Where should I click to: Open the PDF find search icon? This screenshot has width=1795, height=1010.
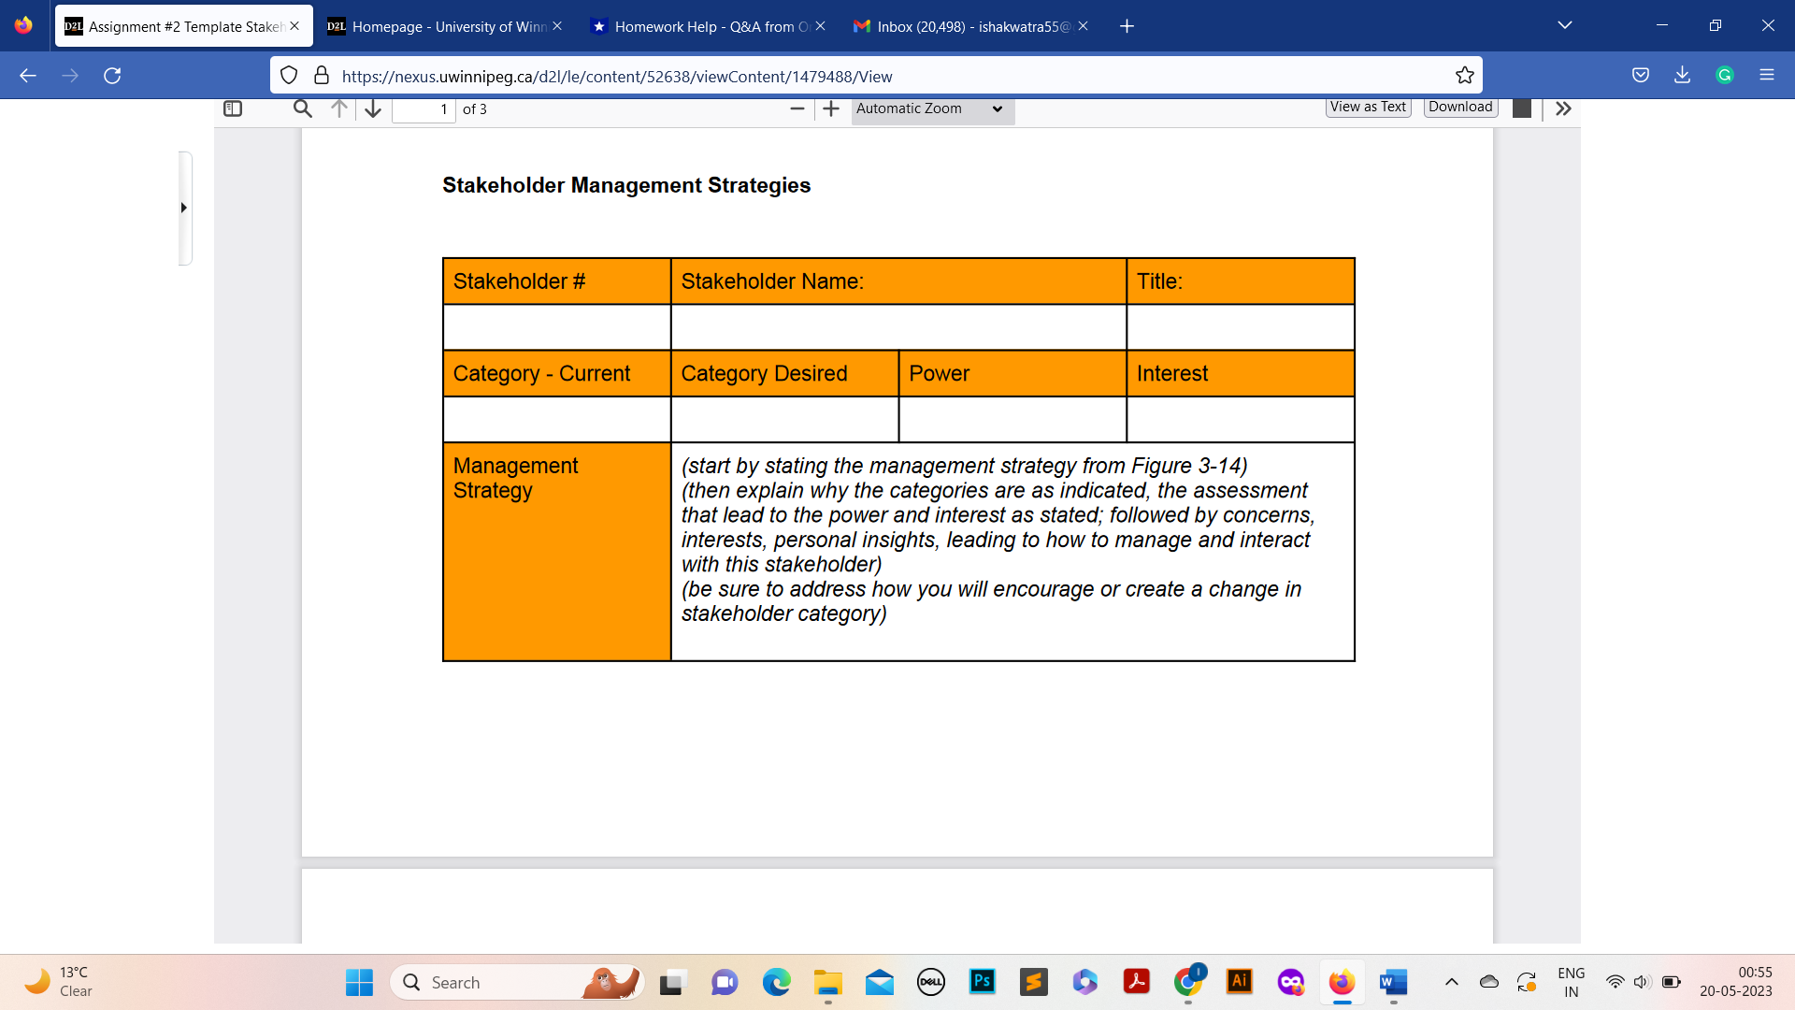click(x=302, y=108)
